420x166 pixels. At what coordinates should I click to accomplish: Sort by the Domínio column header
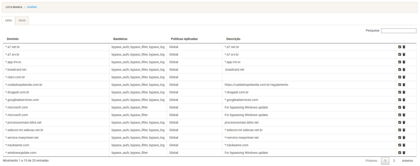13,39
